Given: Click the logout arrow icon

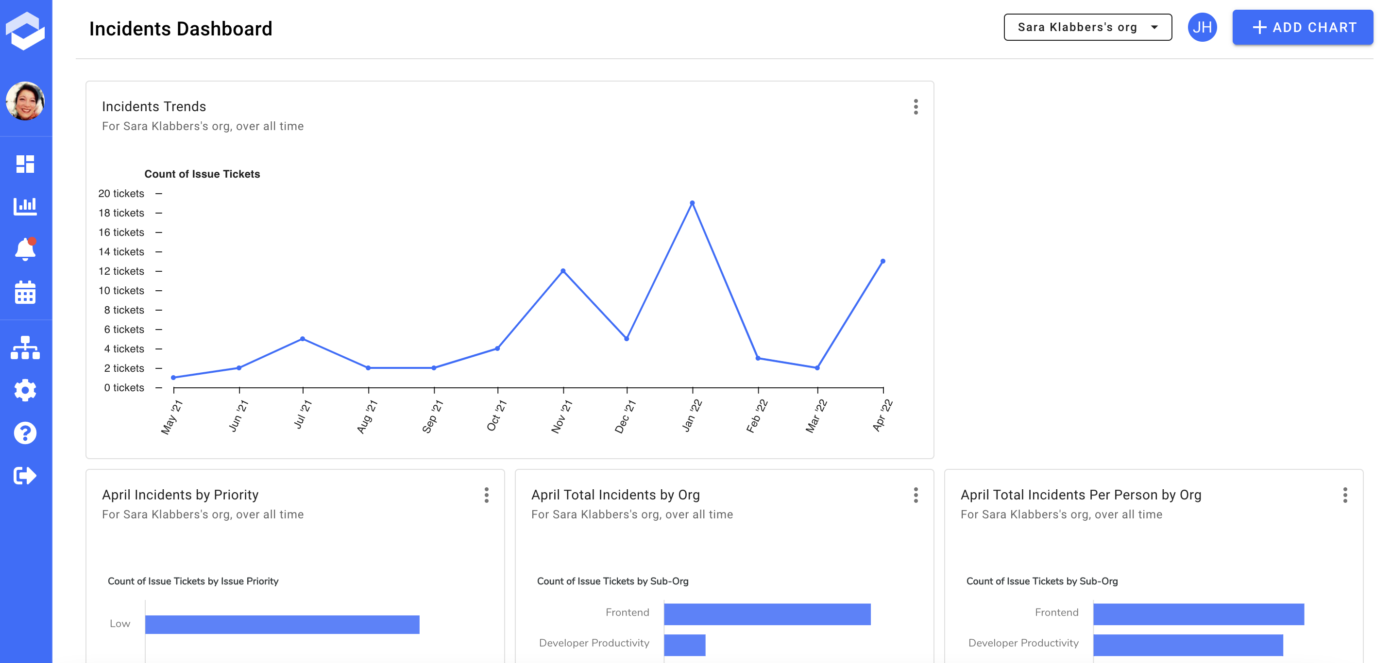Looking at the screenshot, I should point(25,475).
